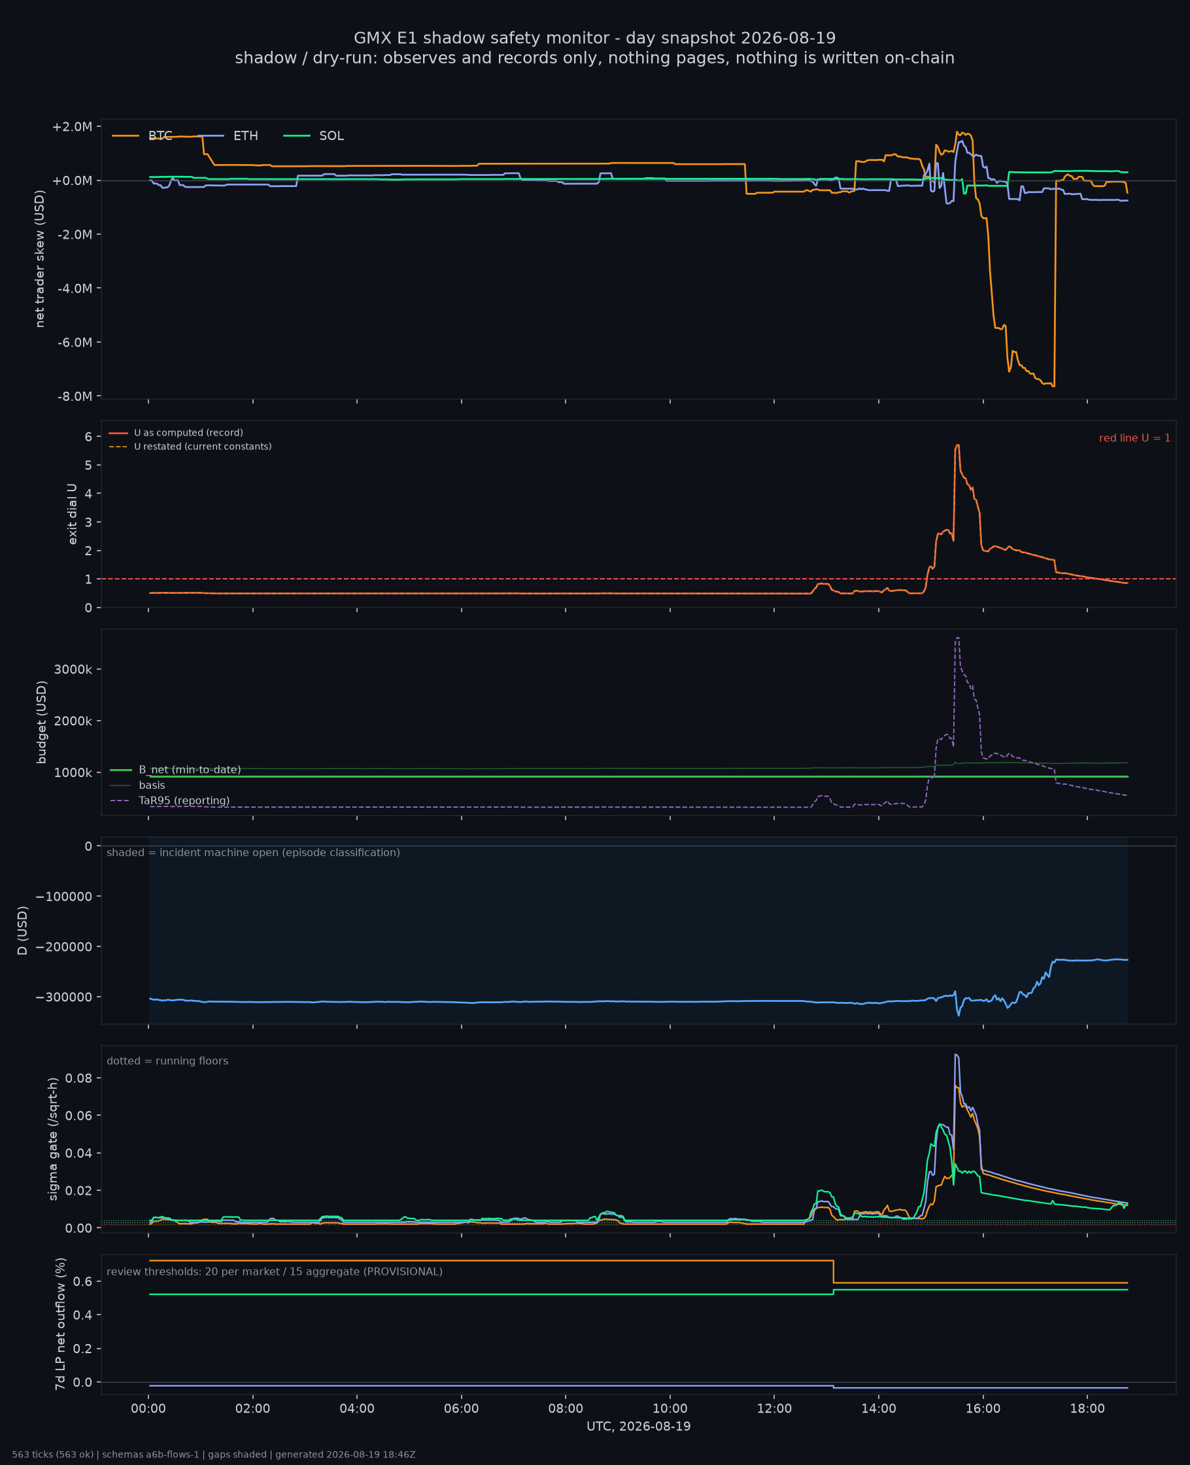This screenshot has width=1190, height=1465.
Task: Click the 'sigma gate (/sqrt-h)' axis label
Action: (x=53, y=1139)
